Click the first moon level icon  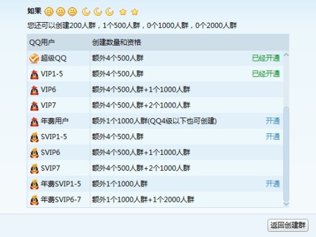(x=86, y=12)
